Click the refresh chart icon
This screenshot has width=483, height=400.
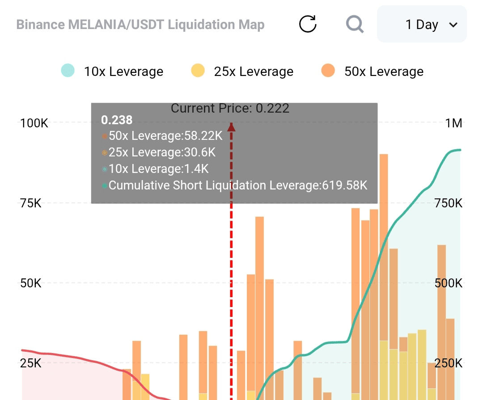pos(308,24)
